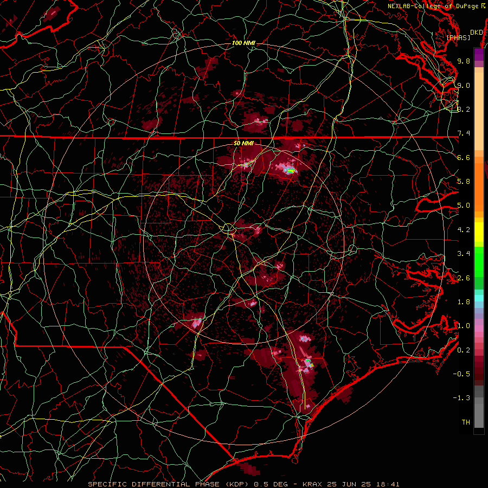Click the 6.6 value on the color scale
Screen dimensions: 488x488
pyautogui.click(x=464, y=158)
